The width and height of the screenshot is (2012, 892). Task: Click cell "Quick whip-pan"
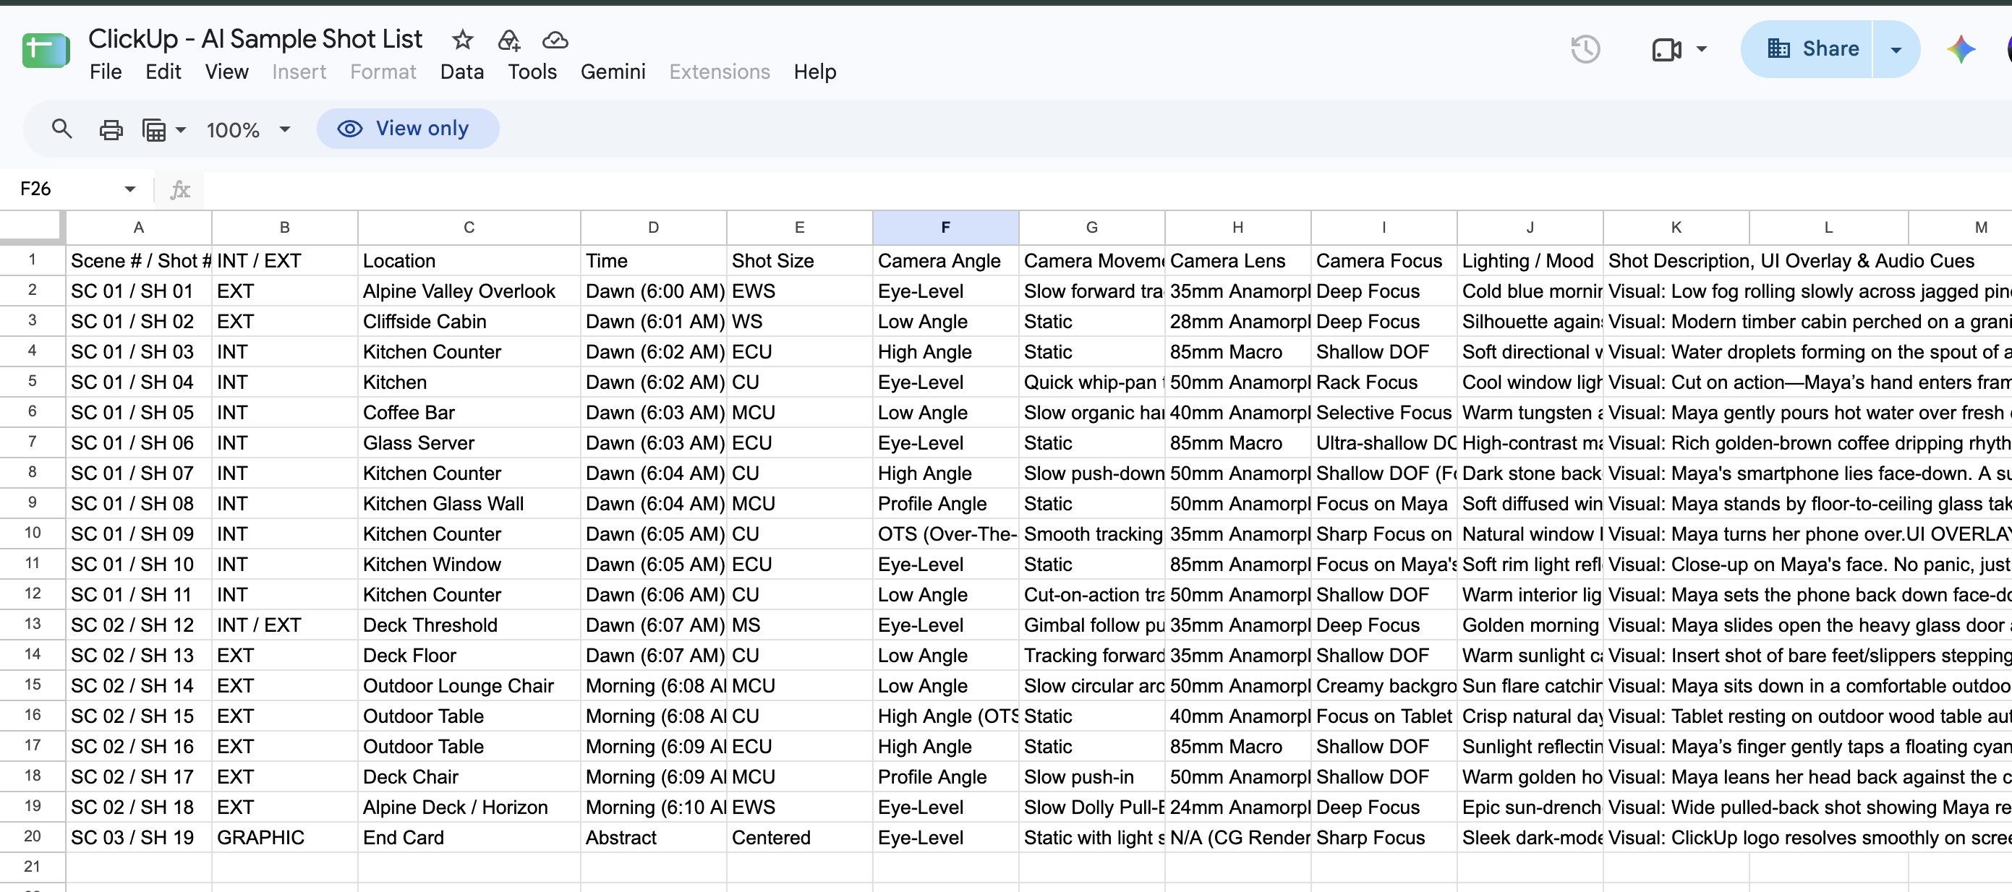point(1091,382)
